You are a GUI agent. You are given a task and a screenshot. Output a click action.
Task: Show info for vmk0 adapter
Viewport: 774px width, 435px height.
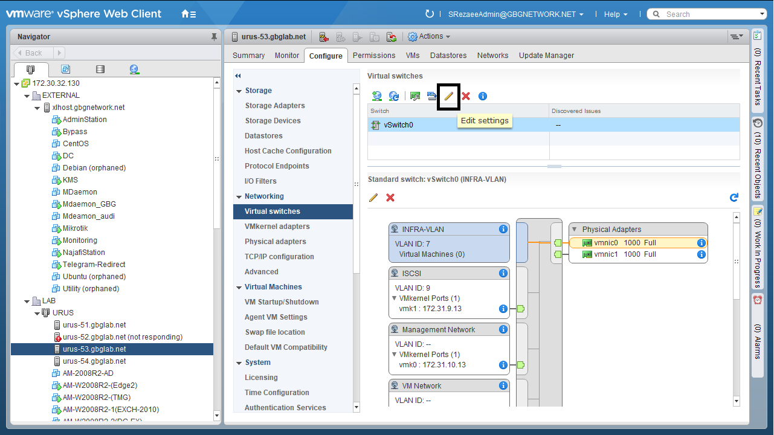pos(503,365)
